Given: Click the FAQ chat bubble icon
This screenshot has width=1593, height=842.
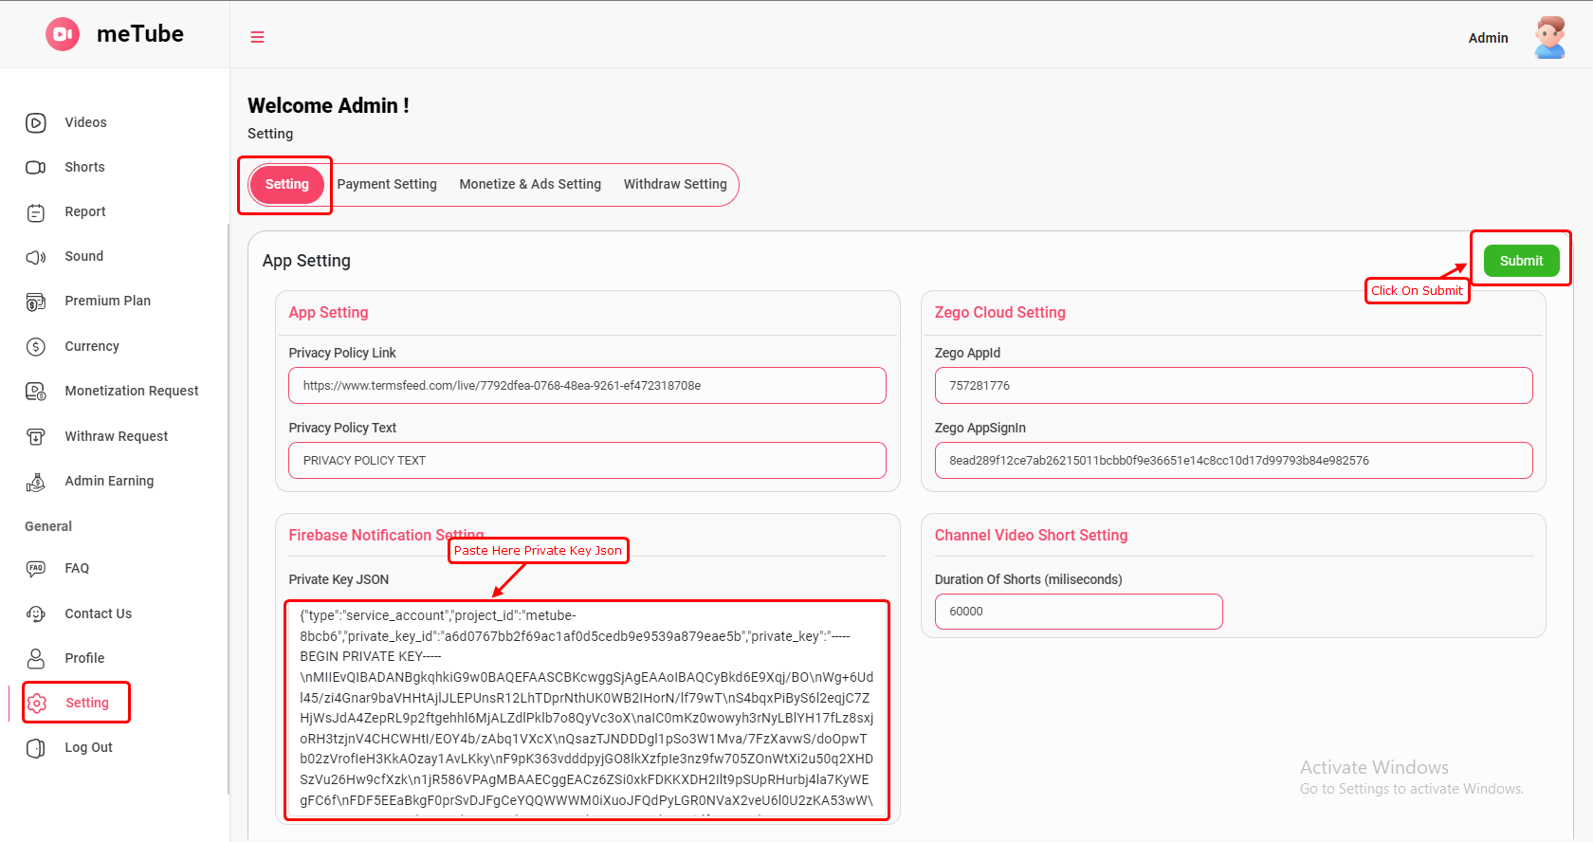Looking at the screenshot, I should click(36, 569).
